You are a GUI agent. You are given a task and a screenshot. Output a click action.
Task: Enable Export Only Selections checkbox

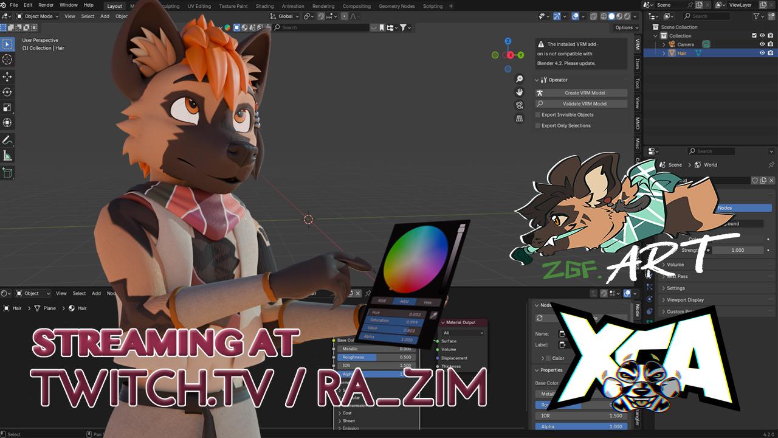538,125
